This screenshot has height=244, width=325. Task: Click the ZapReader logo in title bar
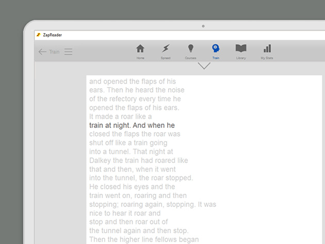tap(38, 35)
